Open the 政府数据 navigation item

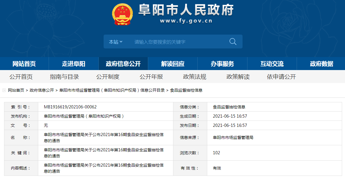click(322, 64)
